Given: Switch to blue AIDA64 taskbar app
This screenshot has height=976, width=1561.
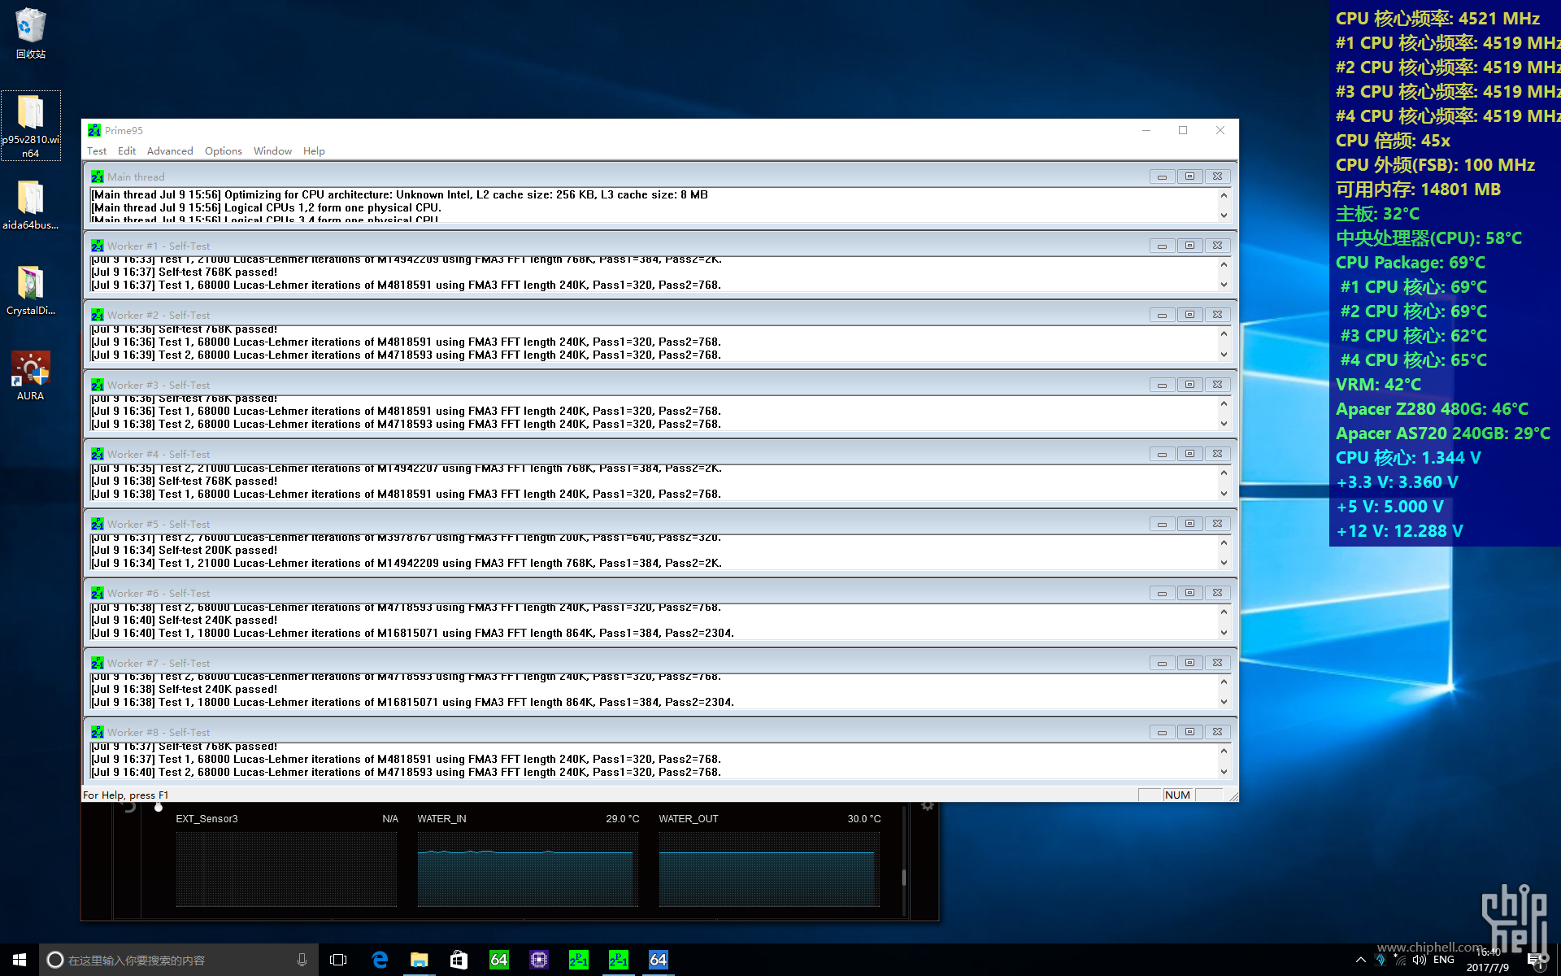Looking at the screenshot, I should coord(659,960).
